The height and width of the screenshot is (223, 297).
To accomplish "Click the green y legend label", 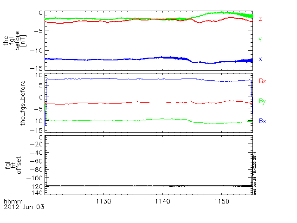I will [x=260, y=39].
